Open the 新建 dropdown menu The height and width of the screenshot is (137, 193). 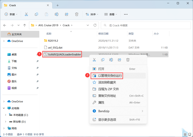tap(11, 14)
